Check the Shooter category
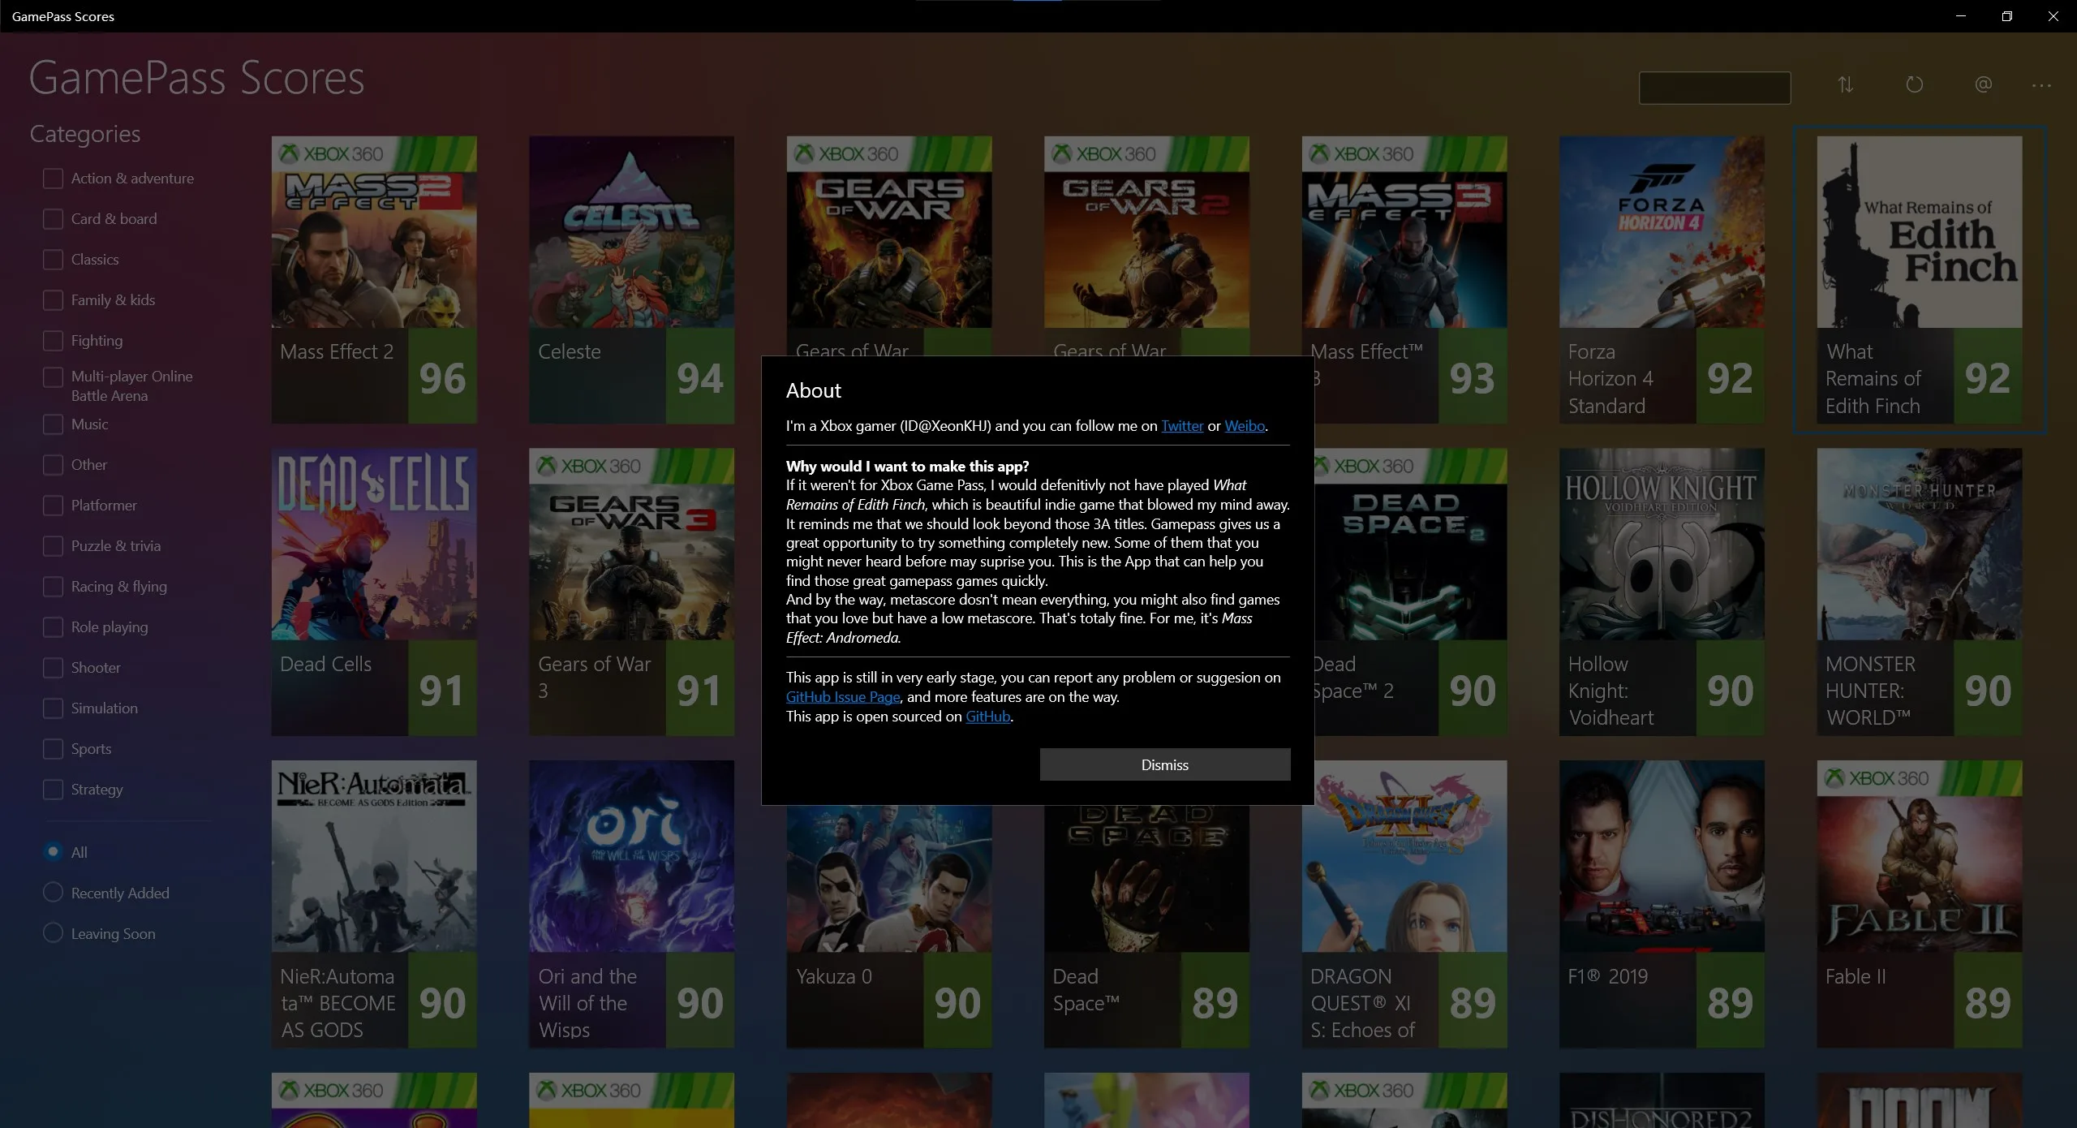This screenshot has width=2077, height=1128. [x=53, y=668]
